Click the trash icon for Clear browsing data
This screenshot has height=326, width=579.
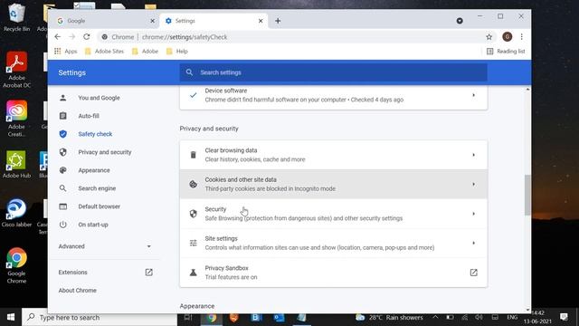(x=193, y=155)
